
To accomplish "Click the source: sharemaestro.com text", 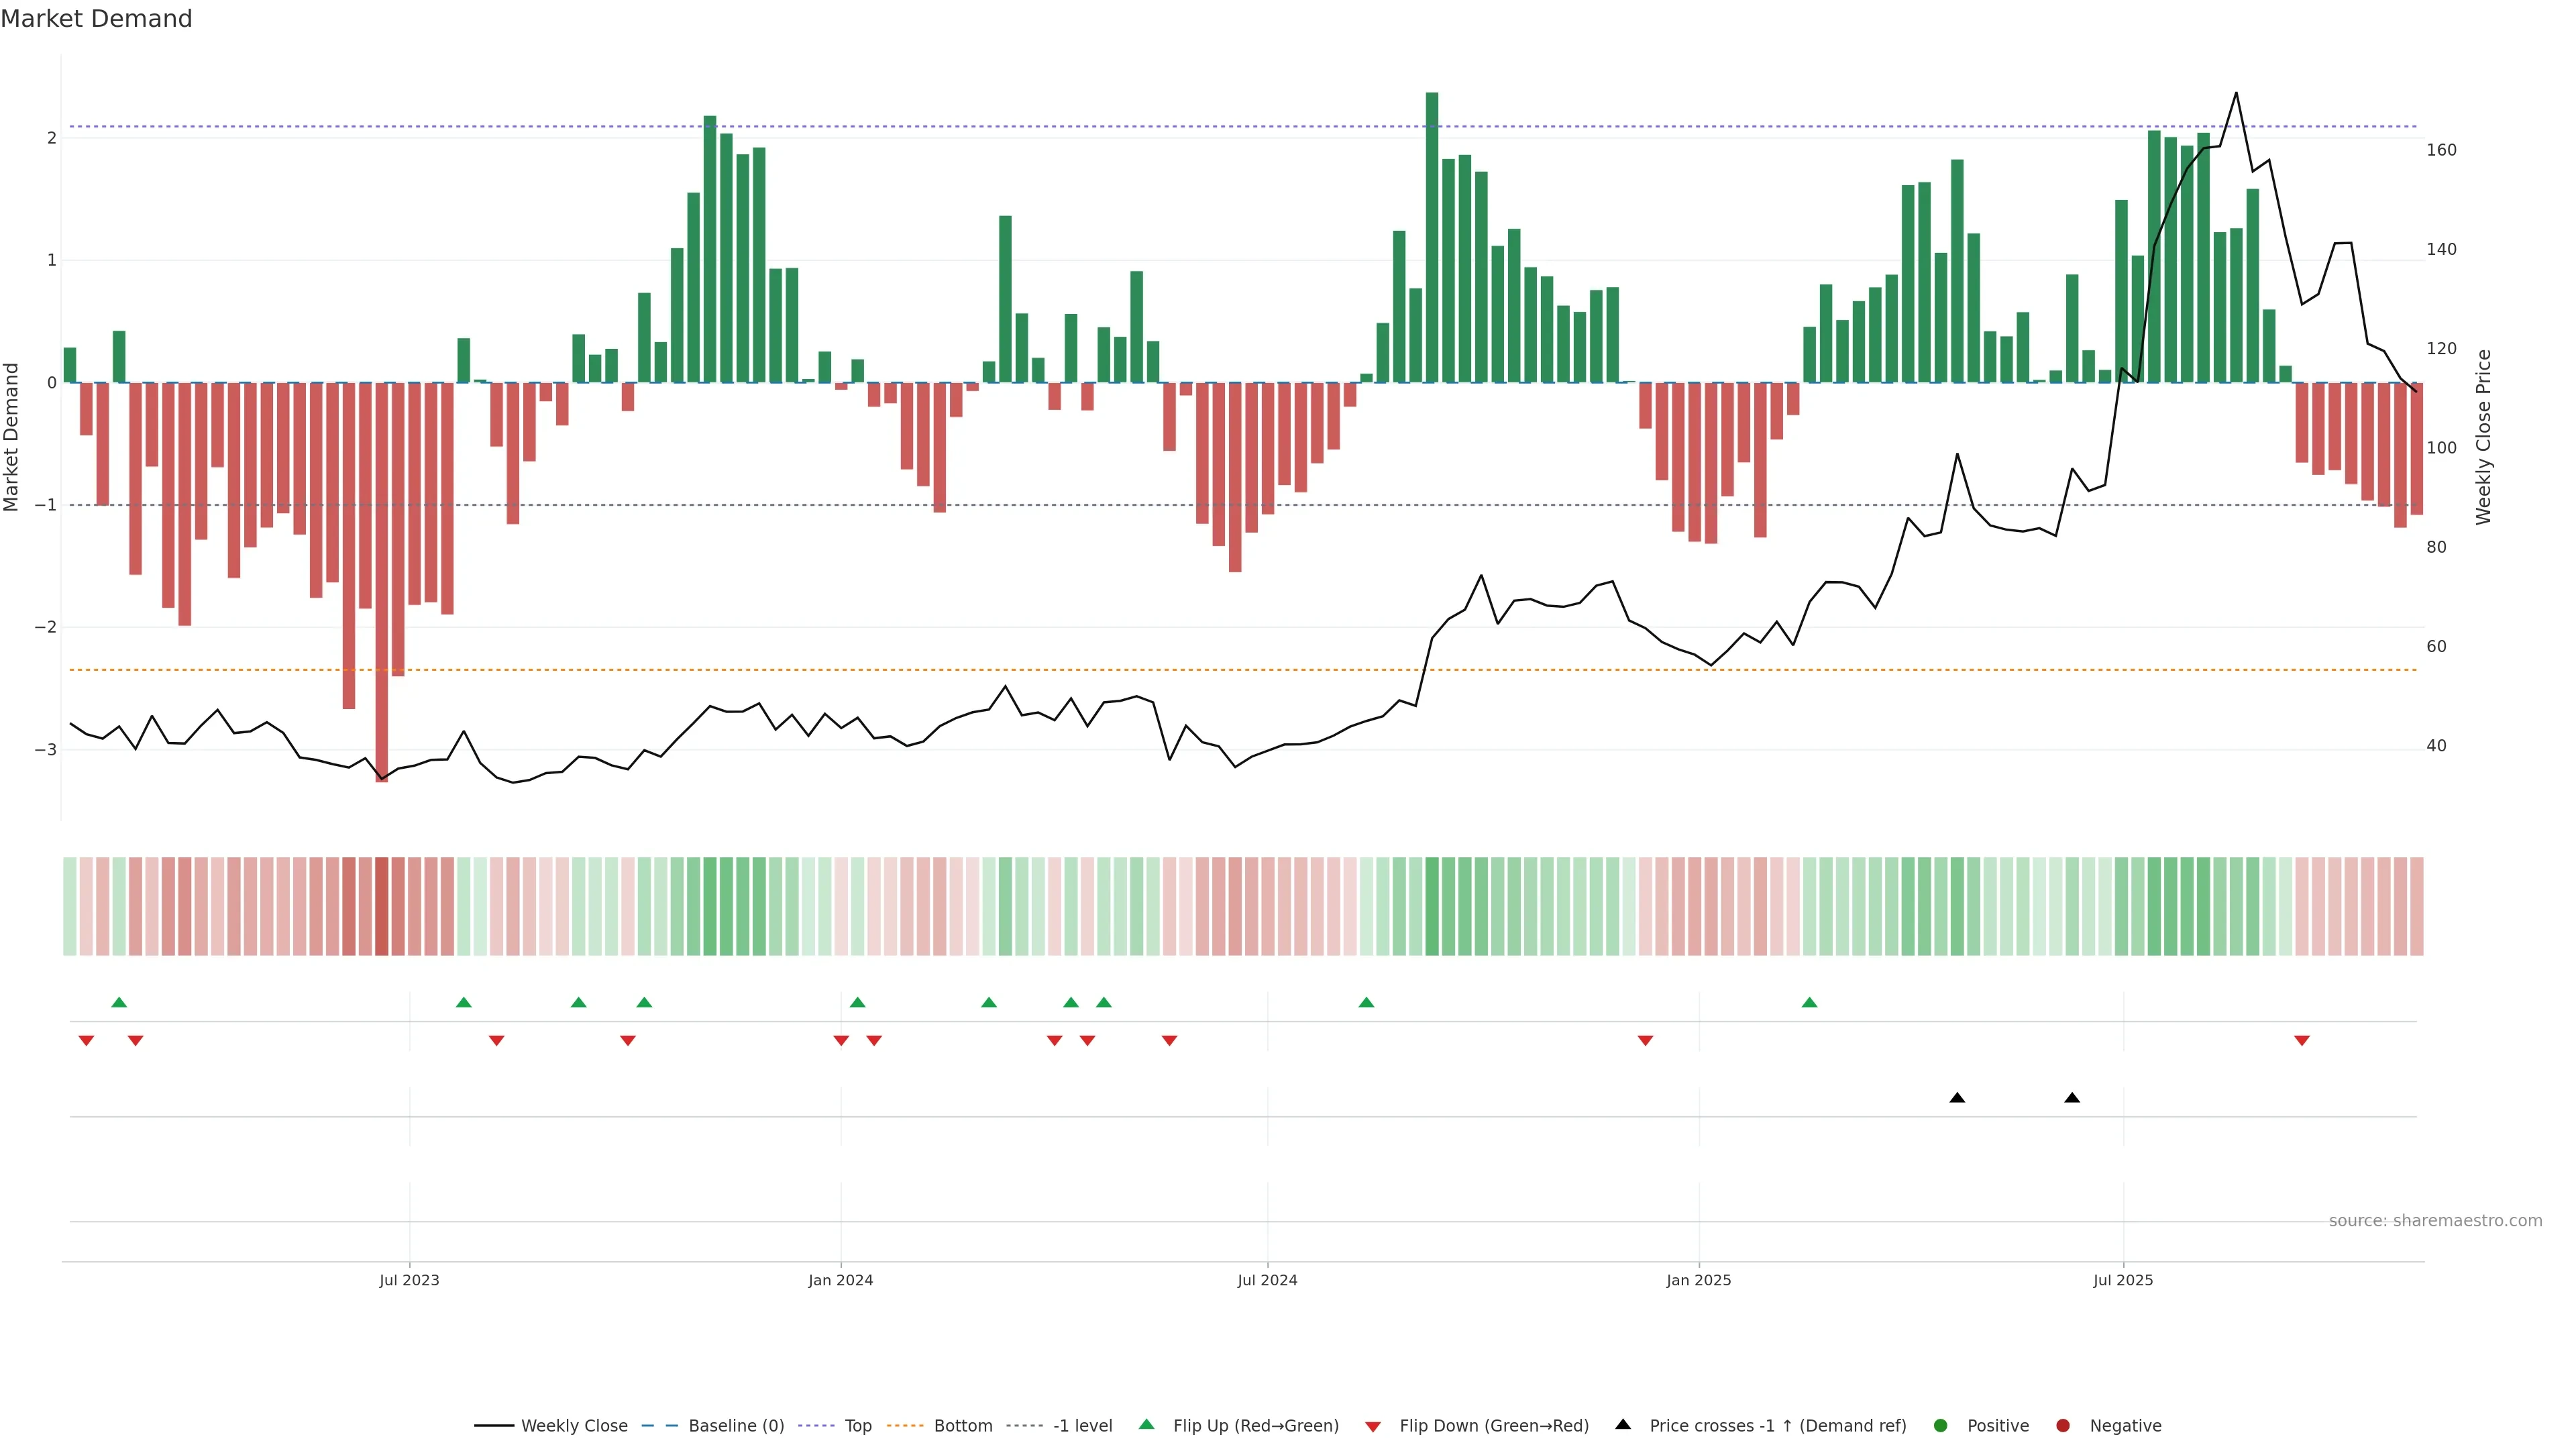I will (x=2435, y=1221).
